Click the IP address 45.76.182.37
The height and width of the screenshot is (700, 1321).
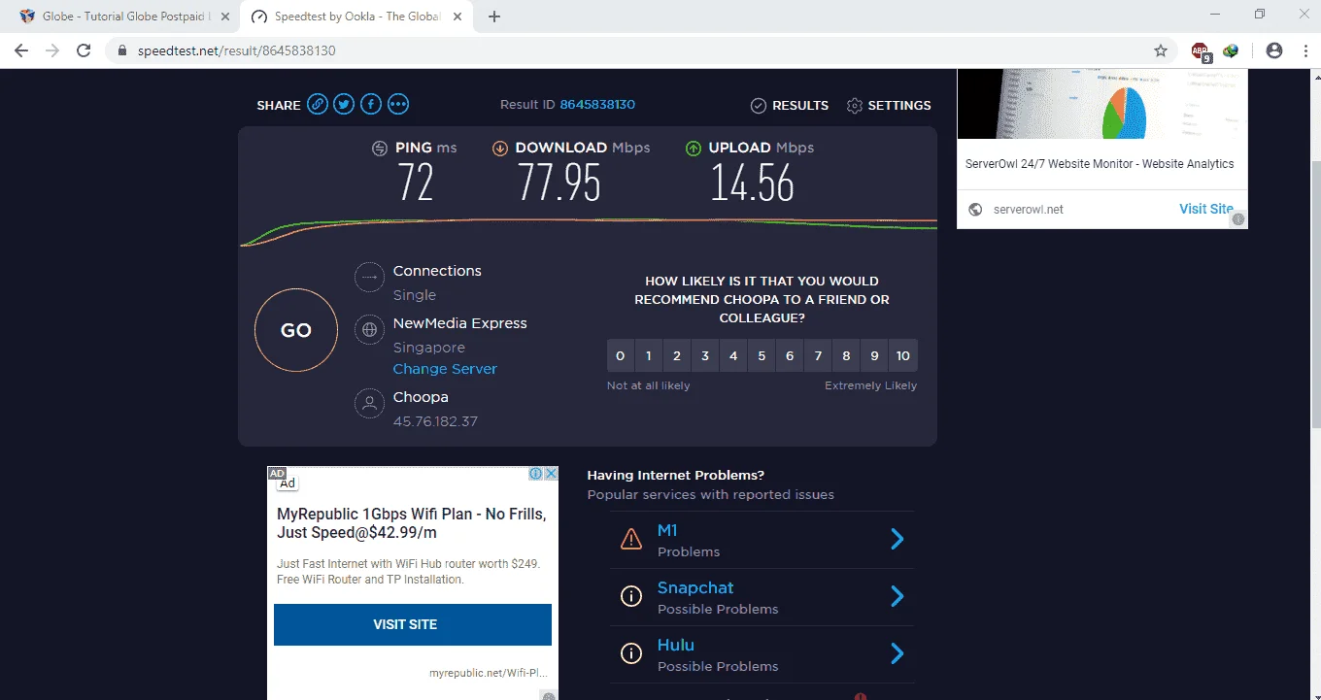pyautogui.click(x=435, y=421)
